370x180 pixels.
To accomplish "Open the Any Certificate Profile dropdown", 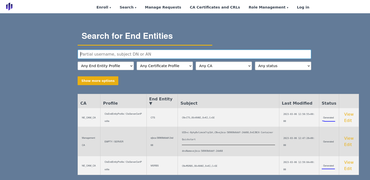I will (165, 66).
